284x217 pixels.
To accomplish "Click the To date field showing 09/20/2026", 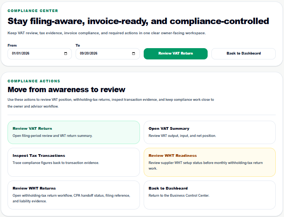I will click(108, 54).
